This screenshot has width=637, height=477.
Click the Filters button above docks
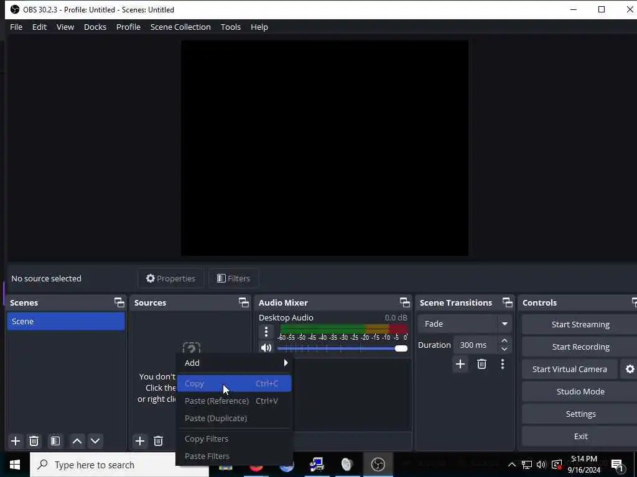pyautogui.click(x=234, y=278)
